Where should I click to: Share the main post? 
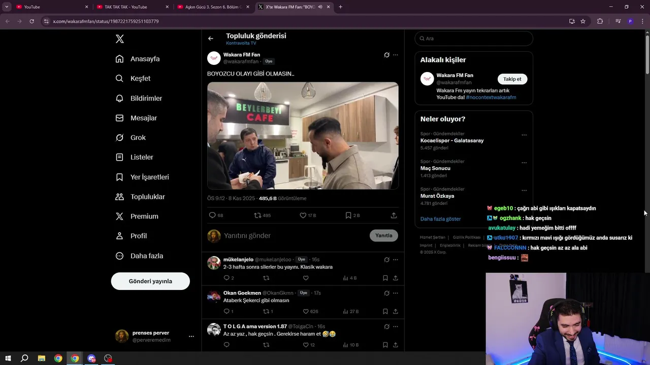(394, 215)
